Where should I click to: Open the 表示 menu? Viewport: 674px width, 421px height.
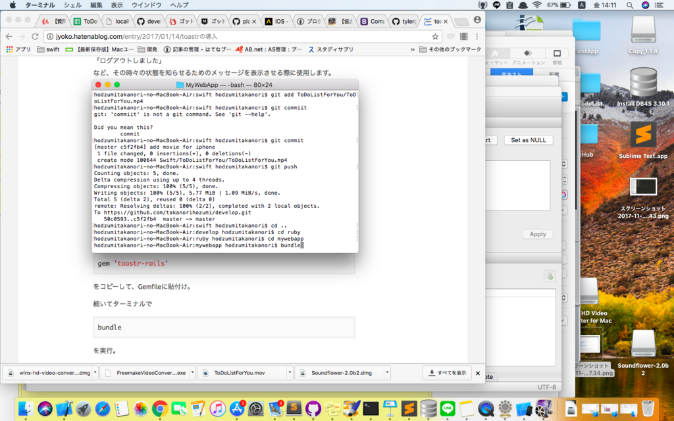click(117, 5)
